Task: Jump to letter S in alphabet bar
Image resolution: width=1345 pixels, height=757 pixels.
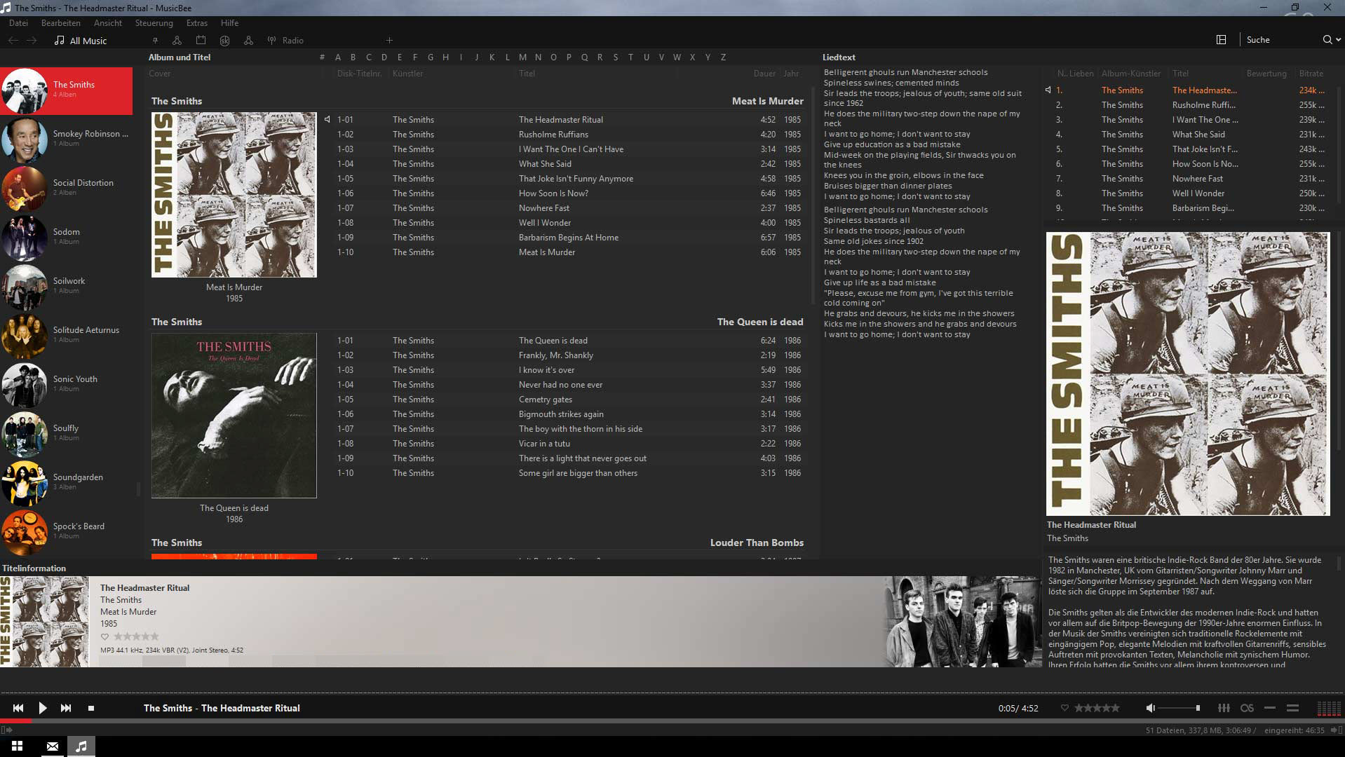Action: click(x=615, y=57)
